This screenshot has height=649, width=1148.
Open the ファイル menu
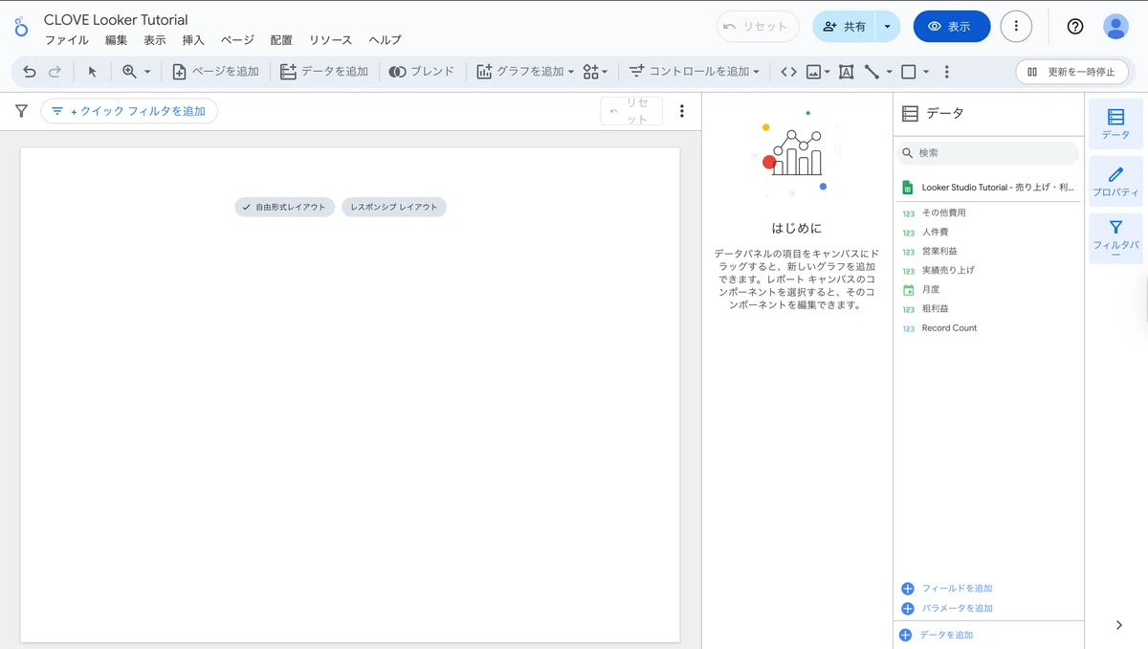click(x=67, y=40)
